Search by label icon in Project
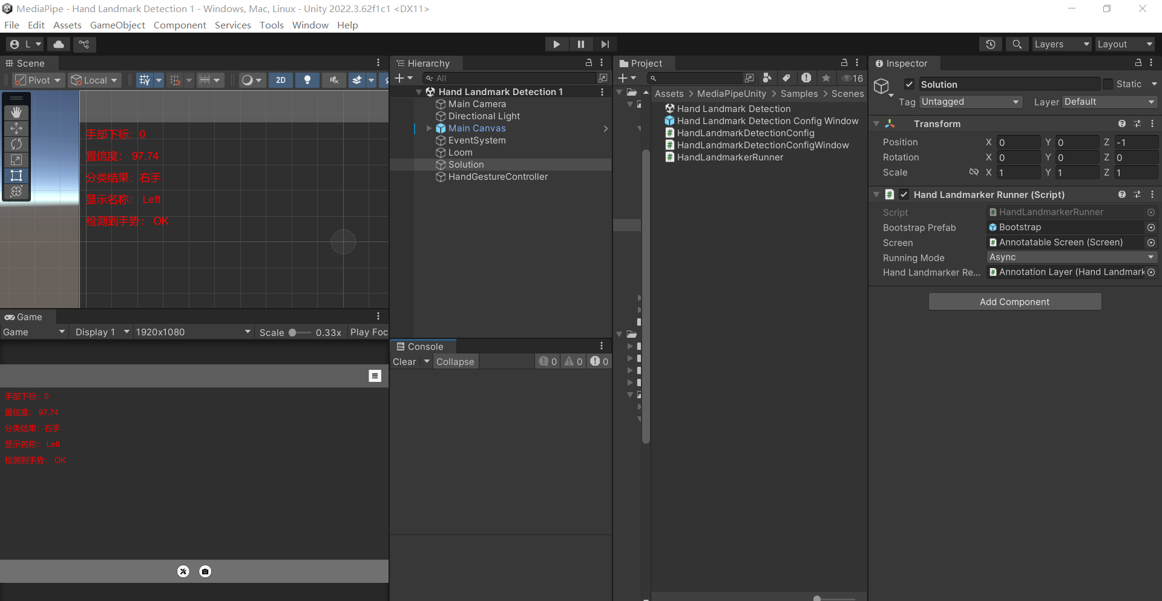The width and height of the screenshot is (1162, 601). tap(786, 78)
